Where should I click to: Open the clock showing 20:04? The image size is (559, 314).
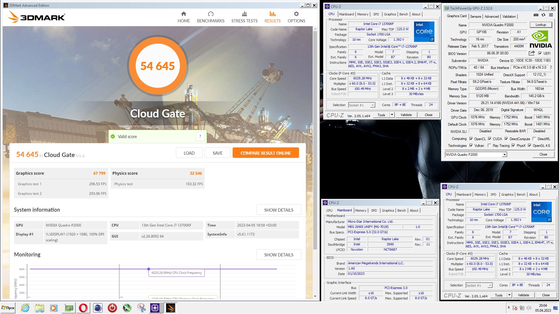(543, 308)
